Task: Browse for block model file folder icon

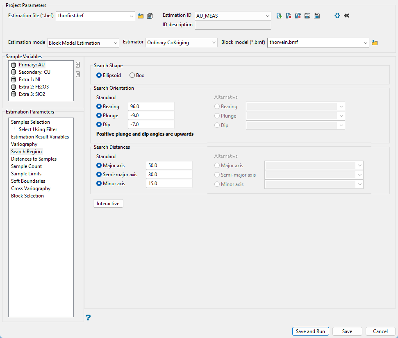Action: [x=374, y=43]
